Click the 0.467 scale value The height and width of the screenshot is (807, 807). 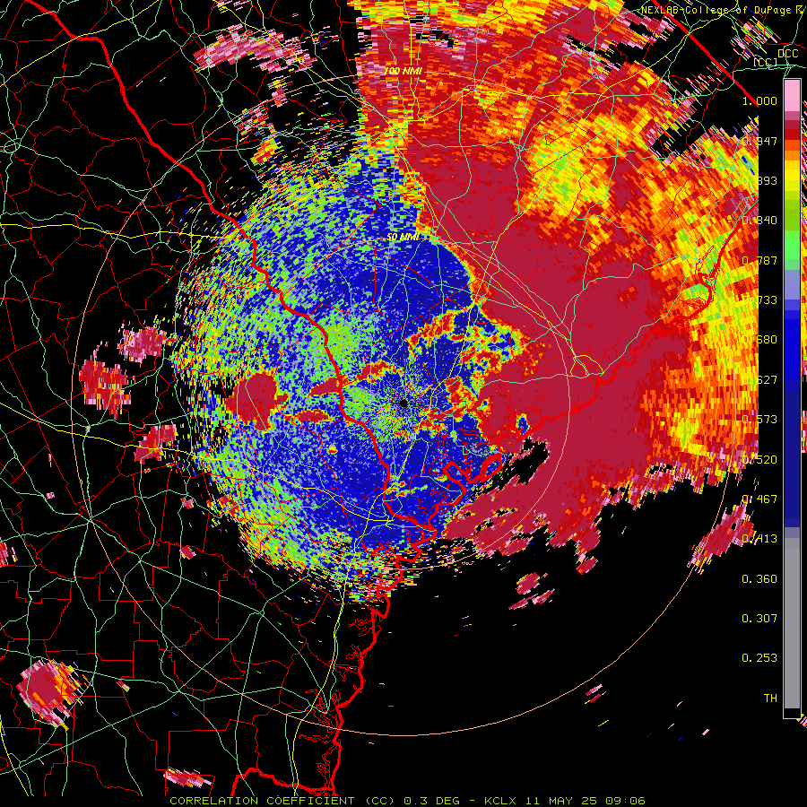759,499
